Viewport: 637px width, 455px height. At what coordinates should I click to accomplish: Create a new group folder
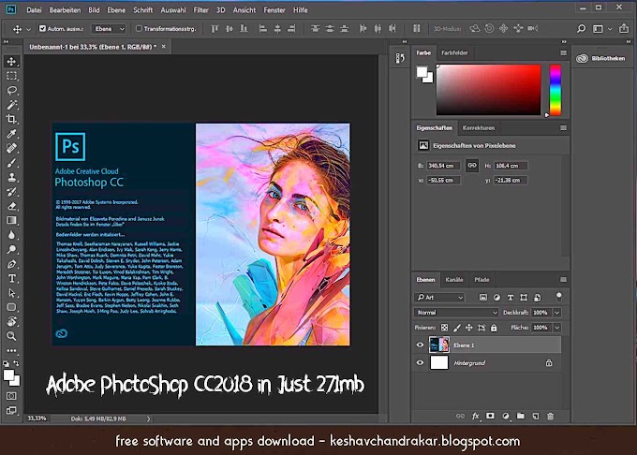point(521,416)
